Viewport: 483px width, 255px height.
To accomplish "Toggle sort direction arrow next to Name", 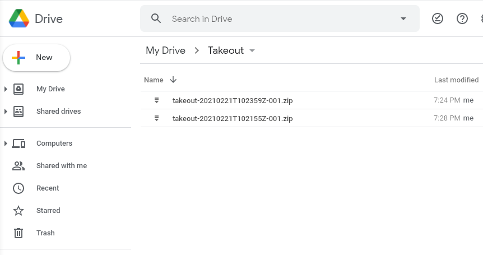I will (x=173, y=80).
